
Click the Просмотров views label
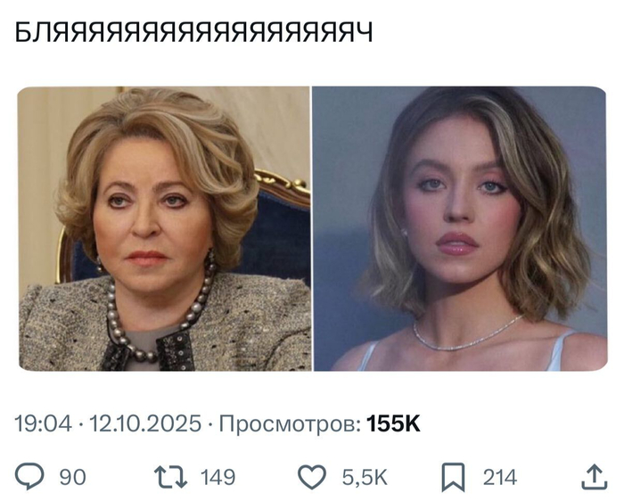pyautogui.click(x=290, y=423)
